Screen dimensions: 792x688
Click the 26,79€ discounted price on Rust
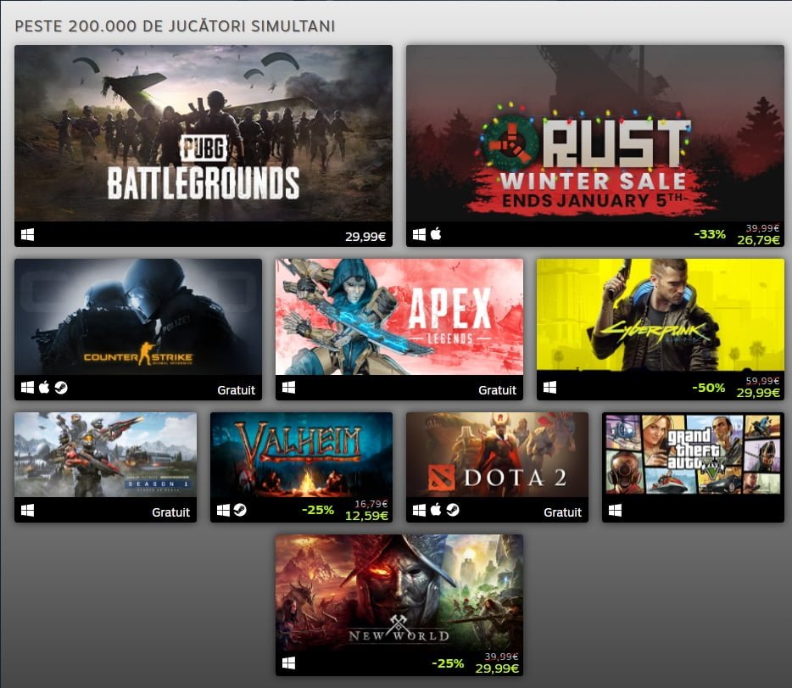pyautogui.click(x=758, y=240)
